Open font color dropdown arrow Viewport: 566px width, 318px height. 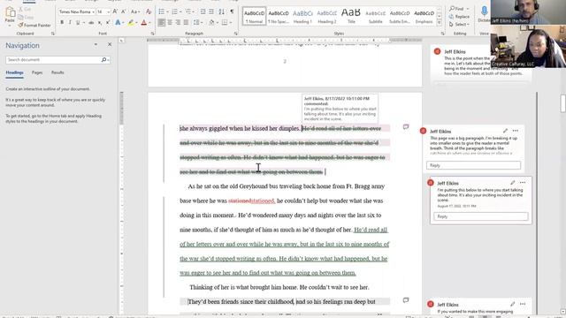149,23
